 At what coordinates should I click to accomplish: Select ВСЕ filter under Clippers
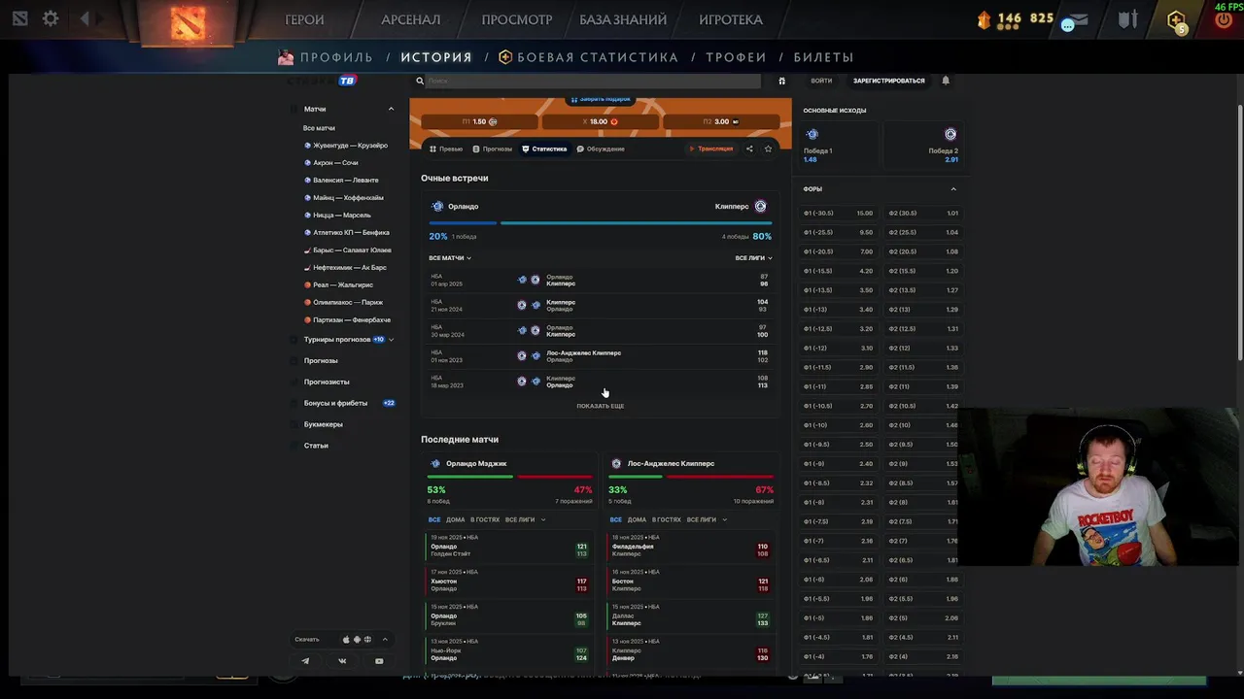[616, 519]
